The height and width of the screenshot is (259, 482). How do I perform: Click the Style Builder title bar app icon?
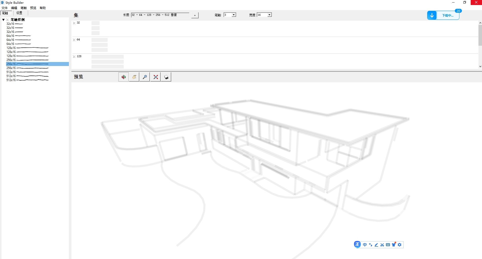[3, 3]
